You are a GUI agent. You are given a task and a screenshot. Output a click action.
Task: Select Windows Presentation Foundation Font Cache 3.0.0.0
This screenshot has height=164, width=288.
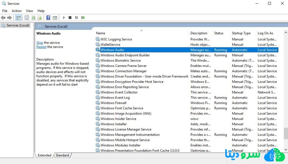coord(140,151)
